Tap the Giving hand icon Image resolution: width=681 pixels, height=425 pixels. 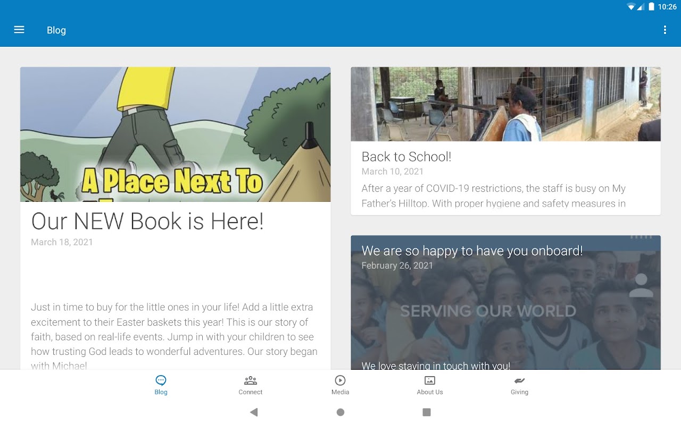click(519, 380)
